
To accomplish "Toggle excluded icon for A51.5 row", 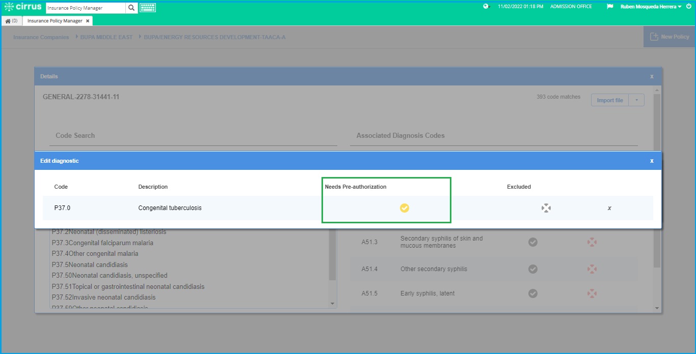I will 592,293.
